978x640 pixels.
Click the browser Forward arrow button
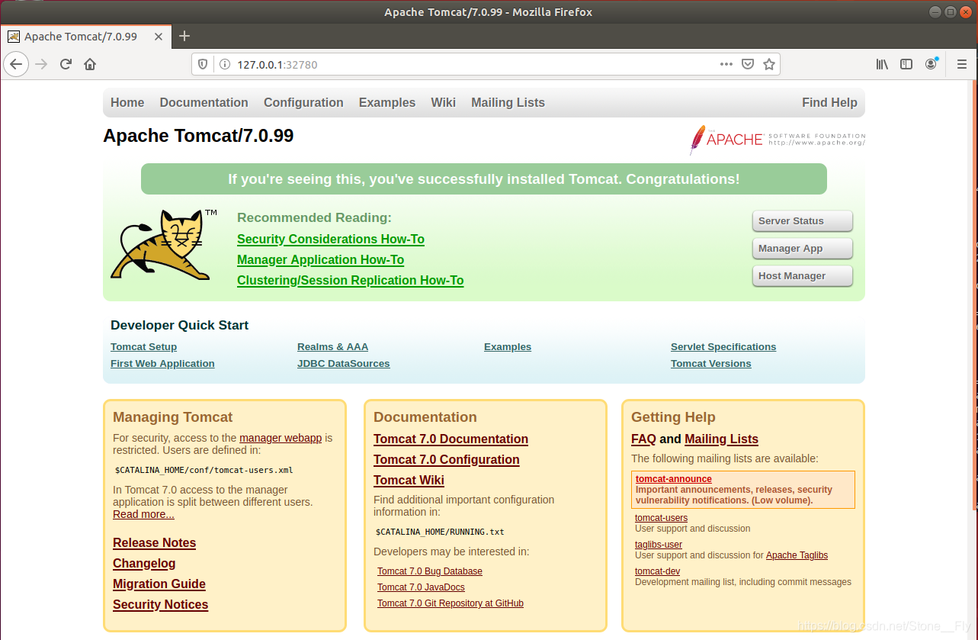pyautogui.click(x=41, y=64)
